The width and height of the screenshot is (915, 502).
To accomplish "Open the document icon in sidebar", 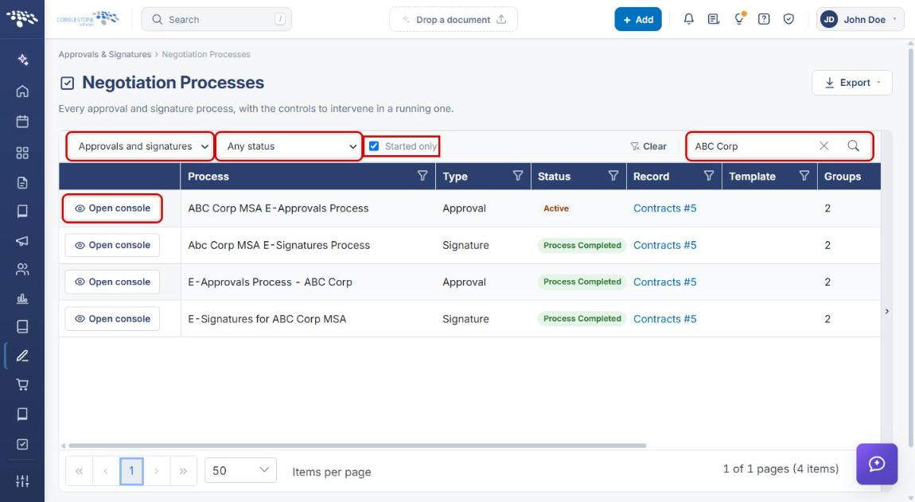I will 22,183.
